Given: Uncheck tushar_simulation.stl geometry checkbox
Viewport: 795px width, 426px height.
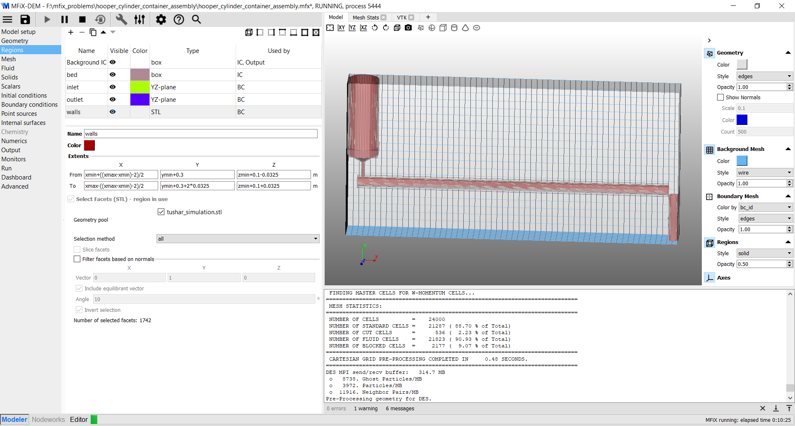Looking at the screenshot, I should [x=161, y=212].
